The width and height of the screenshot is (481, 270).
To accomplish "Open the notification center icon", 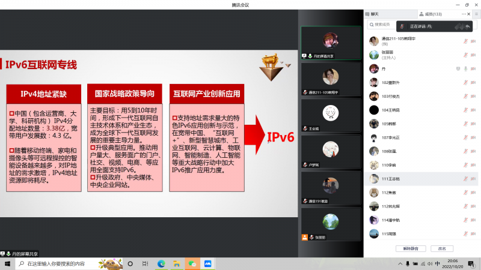I will (471, 263).
